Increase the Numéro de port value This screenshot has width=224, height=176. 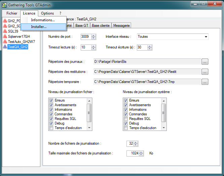(x=94, y=35)
